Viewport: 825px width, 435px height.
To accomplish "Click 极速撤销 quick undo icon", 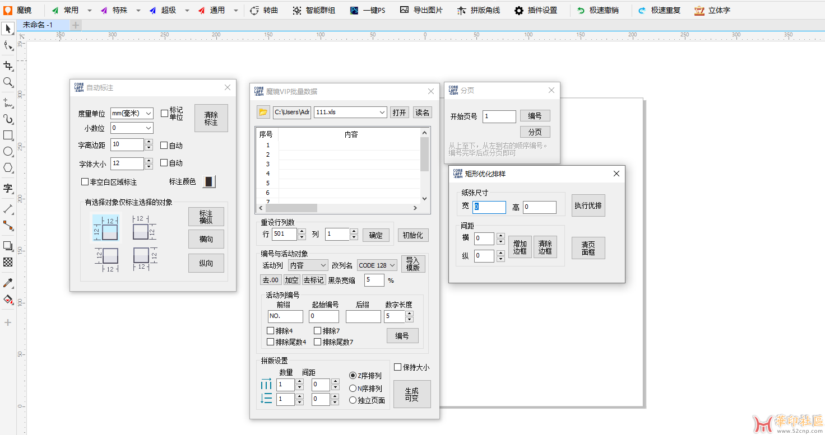I will click(581, 10).
